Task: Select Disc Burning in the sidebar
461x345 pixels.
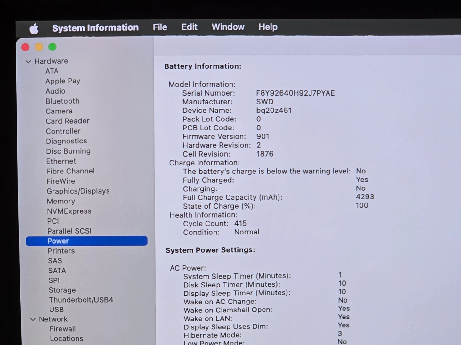Action: [68, 151]
